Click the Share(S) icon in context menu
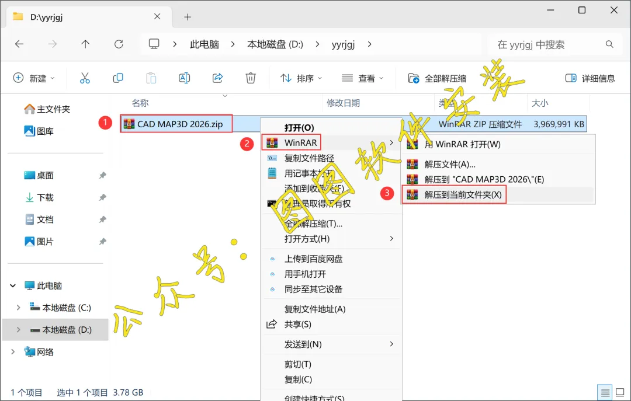Screen dimensions: 631x401 coord(272,324)
